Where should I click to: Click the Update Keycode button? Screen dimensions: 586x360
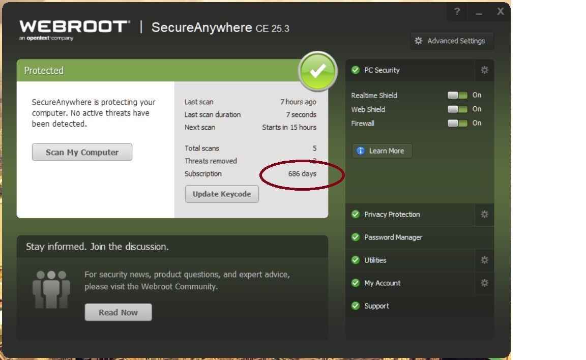(222, 194)
